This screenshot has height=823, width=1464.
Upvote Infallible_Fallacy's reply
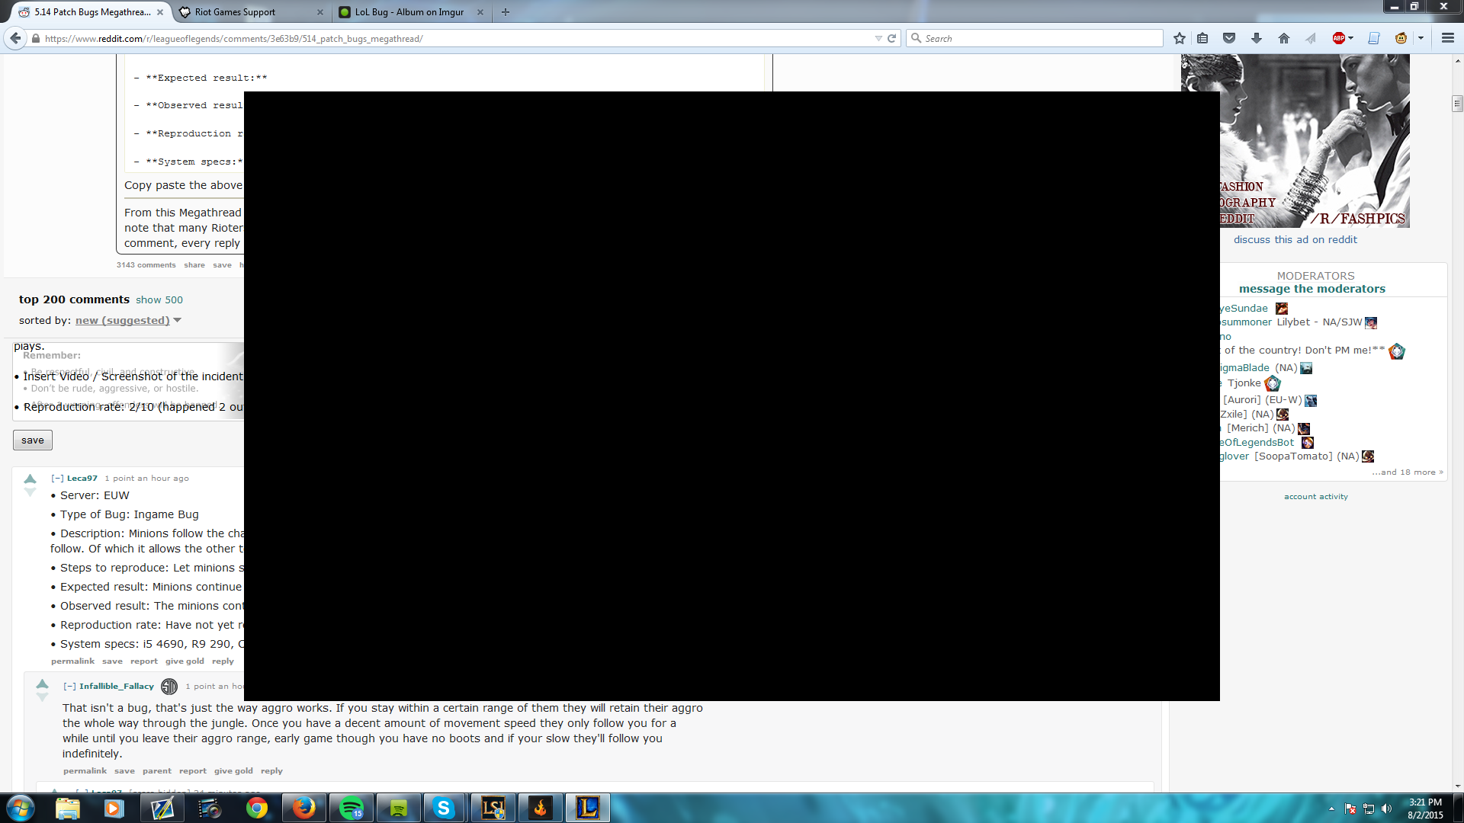pyautogui.click(x=43, y=684)
